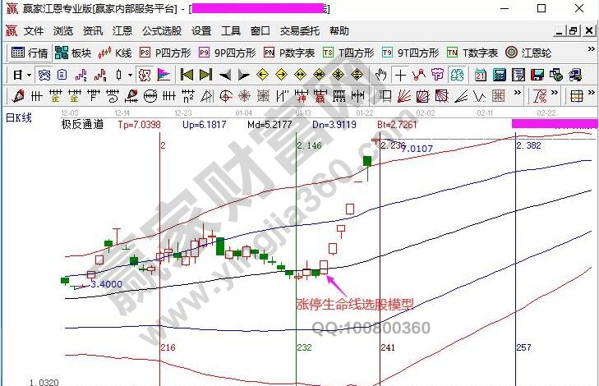Image resolution: width=599 pixels, height=386 pixels.
Task: Click the black left arrow to step back
Action: coord(224,75)
